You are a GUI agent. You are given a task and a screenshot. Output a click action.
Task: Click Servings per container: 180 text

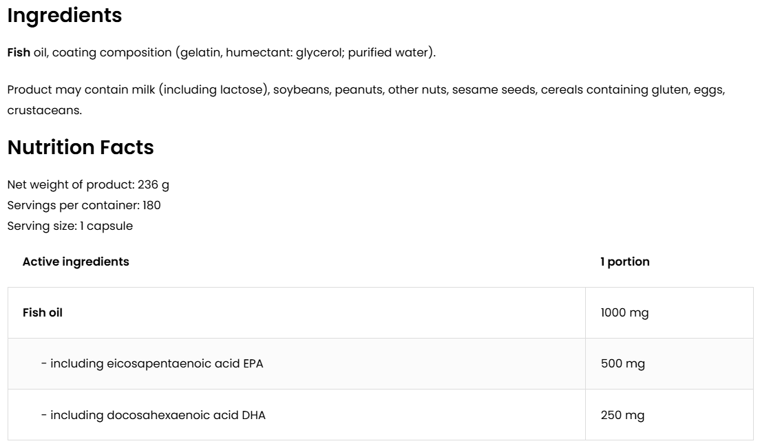(x=83, y=205)
